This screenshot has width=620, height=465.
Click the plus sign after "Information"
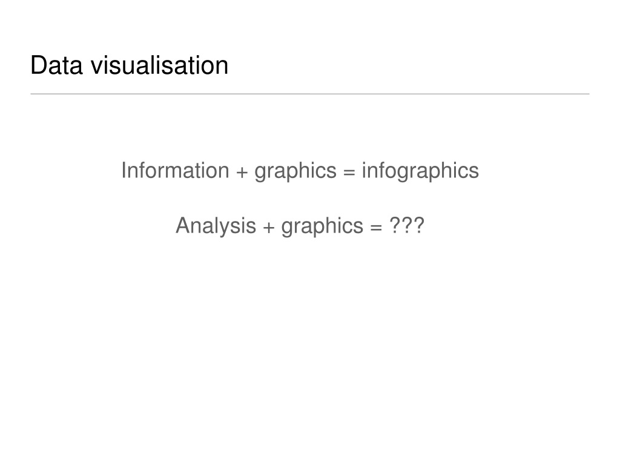(x=242, y=173)
